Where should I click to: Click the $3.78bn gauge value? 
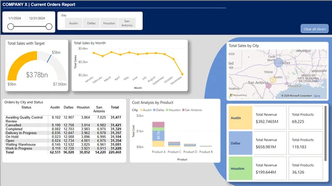pos(37,75)
